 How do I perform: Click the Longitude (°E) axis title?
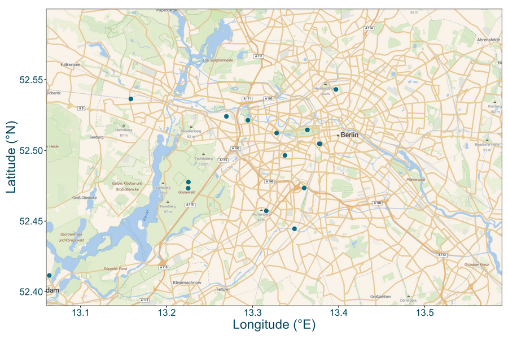coord(274,325)
